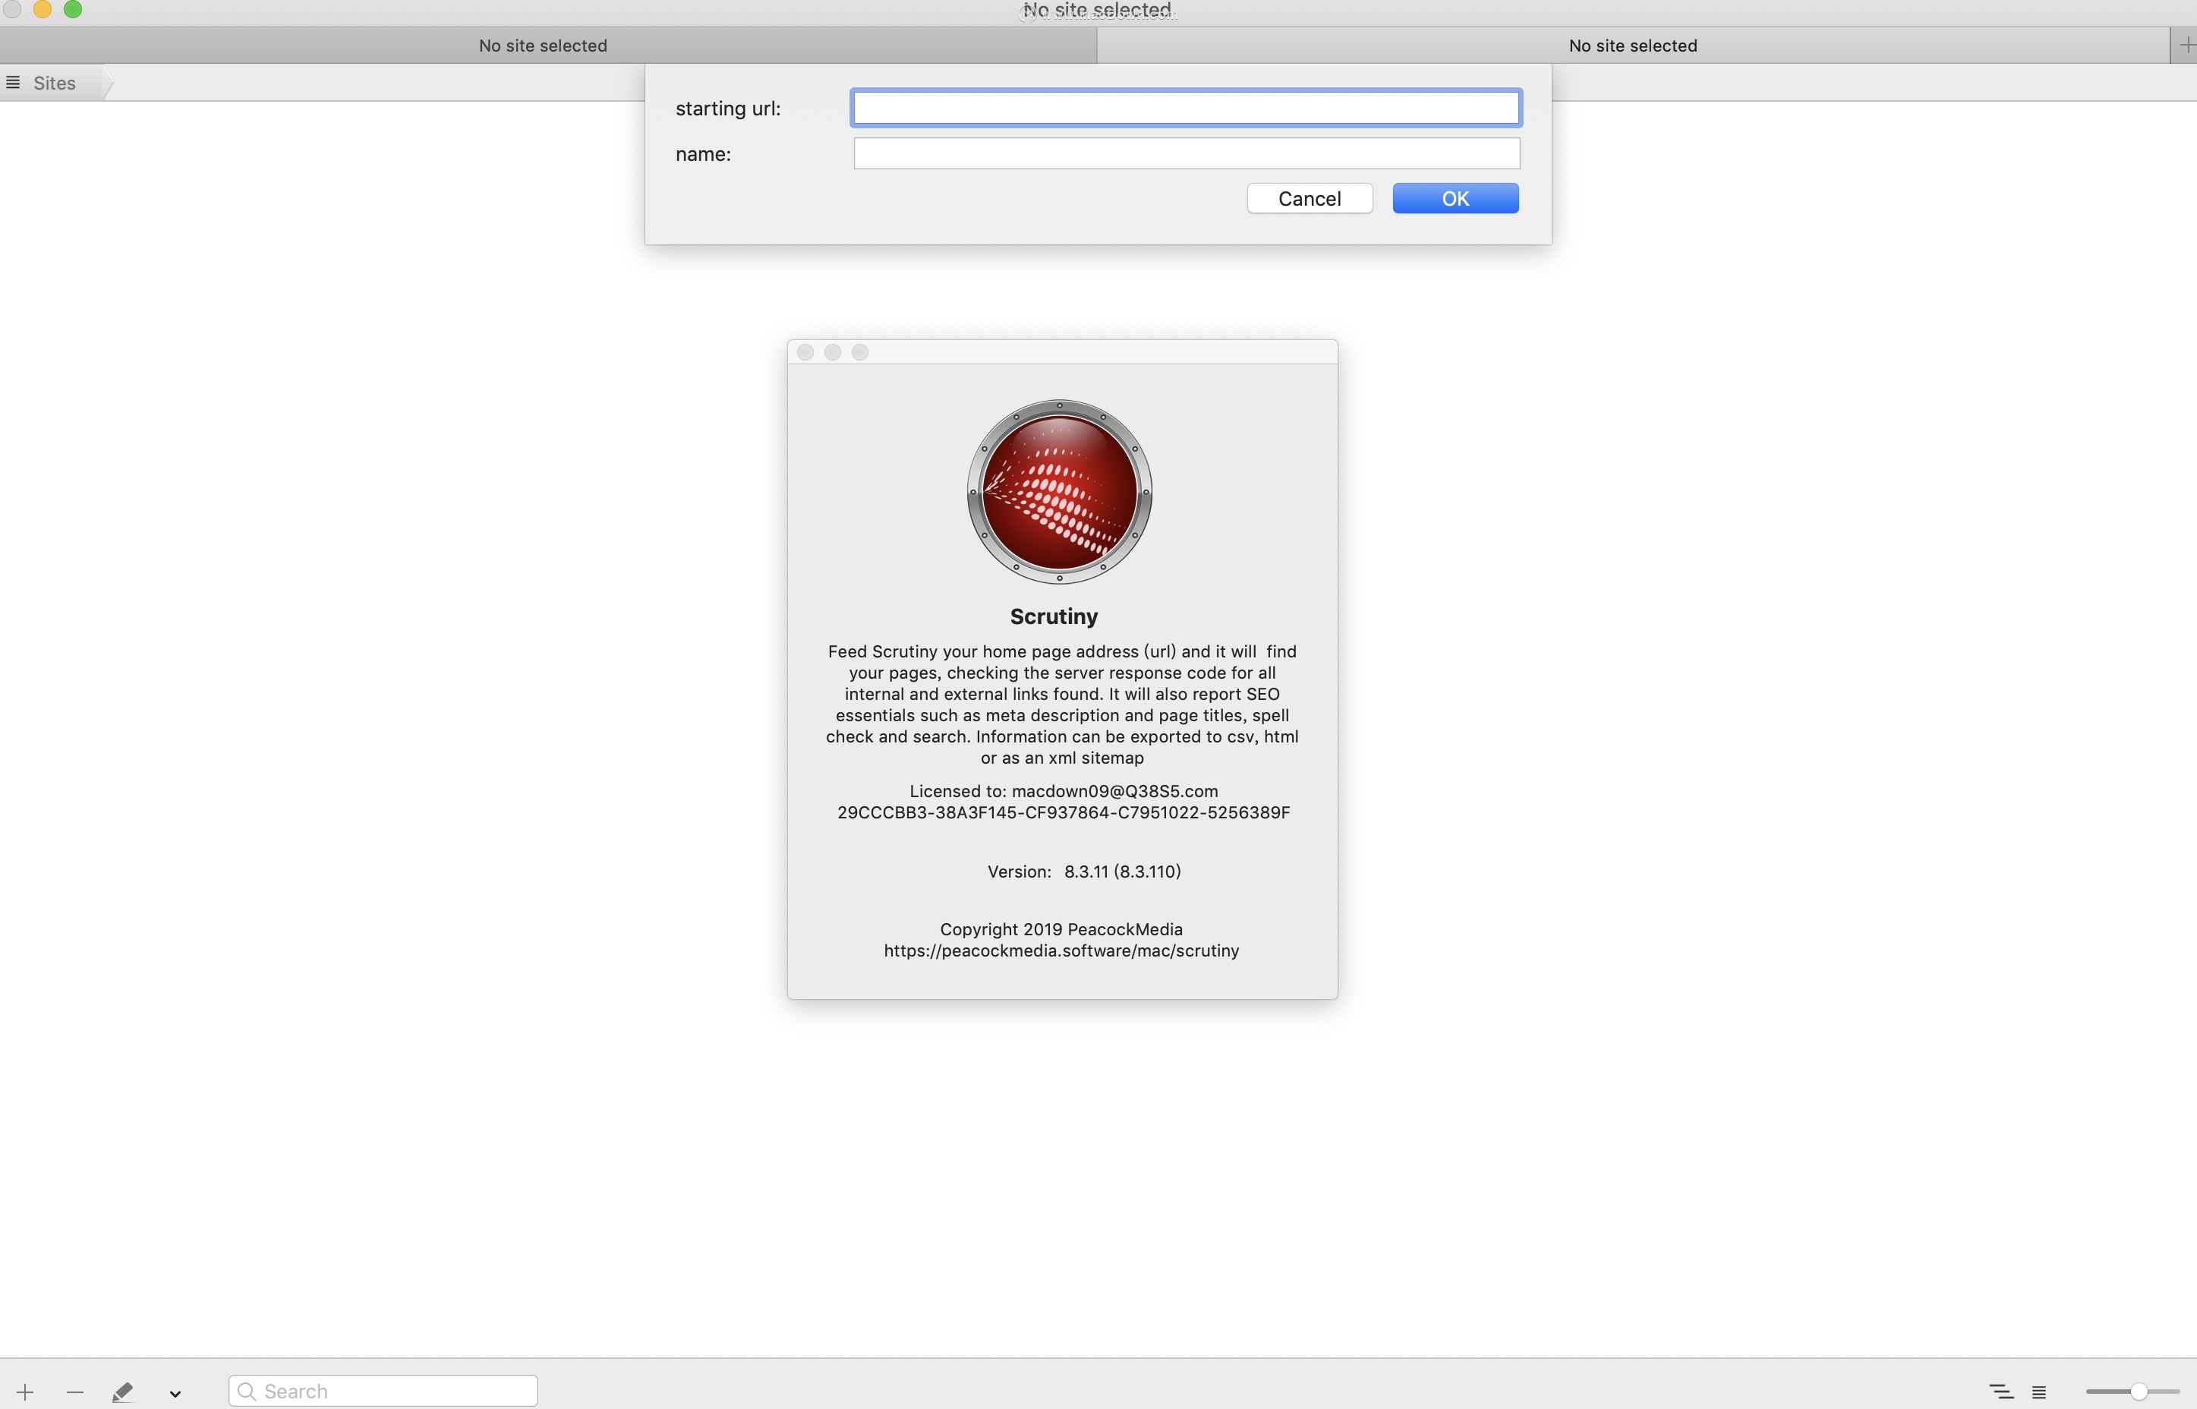The height and width of the screenshot is (1409, 2197).
Task: Click the peacockmedia.software URL text
Action: [1061, 950]
